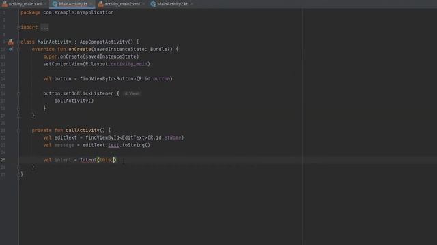Select the MainActivity.kt editor tab
437x245 pixels.
tap(73, 4)
